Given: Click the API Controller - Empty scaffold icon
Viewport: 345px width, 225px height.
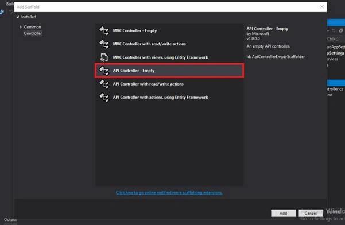Looking at the screenshot, I should coord(104,71).
